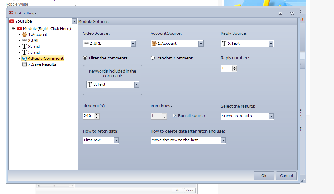Image resolution: width=334 pixels, height=194 pixels.
Task: Click the Task Settings title bar icon
Action: pos(11,13)
